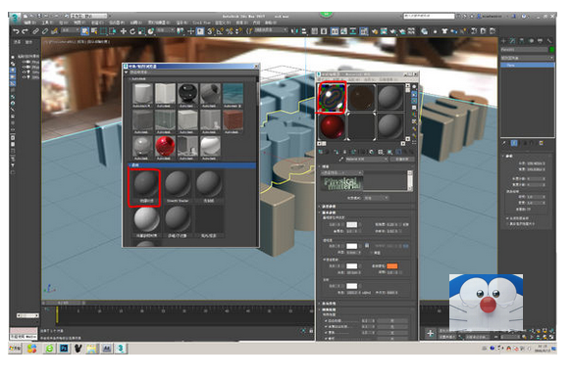Toggle Background icon in Material Editor side bar

coord(414,101)
